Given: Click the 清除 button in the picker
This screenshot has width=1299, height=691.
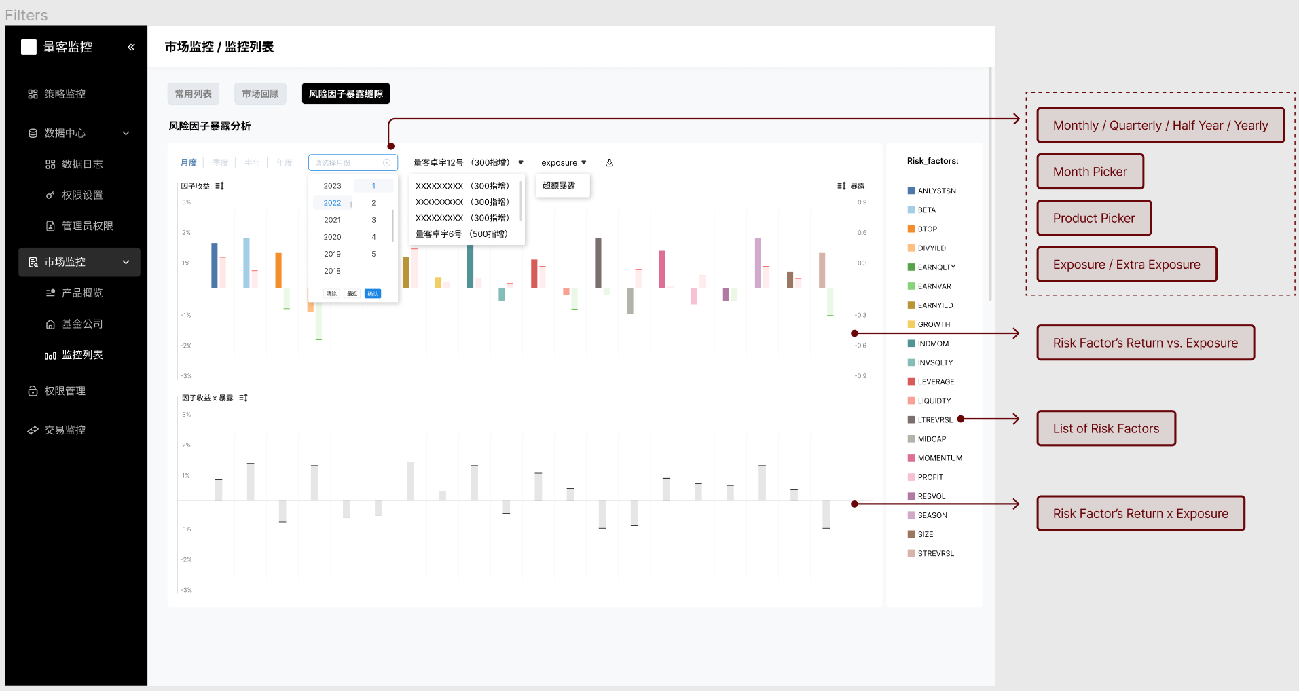Looking at the screenshot, I should (x=331, y=294).
